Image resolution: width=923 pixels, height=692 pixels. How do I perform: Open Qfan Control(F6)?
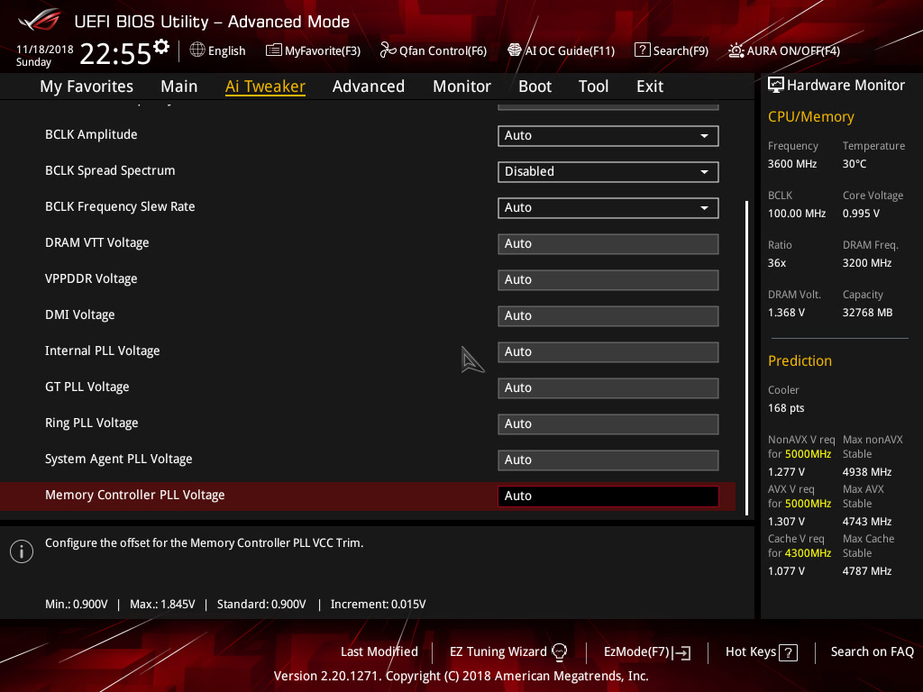[434, 50]
